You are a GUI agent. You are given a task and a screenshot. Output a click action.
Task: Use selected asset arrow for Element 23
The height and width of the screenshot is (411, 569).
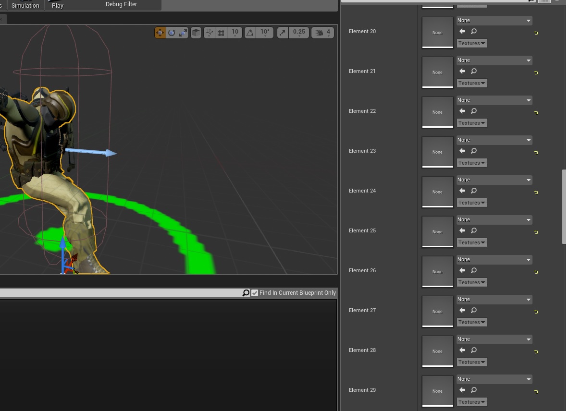[462, 151]
